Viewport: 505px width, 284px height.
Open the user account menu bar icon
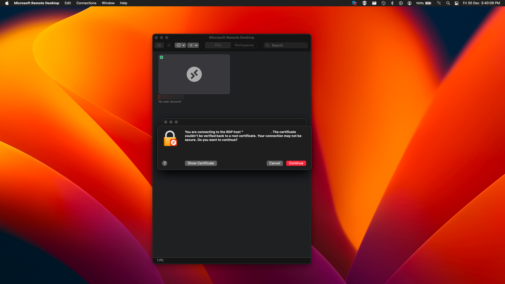coord(410,3)
